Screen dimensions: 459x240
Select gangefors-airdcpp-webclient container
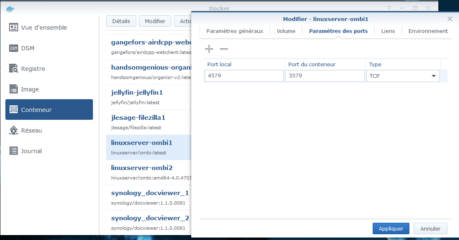tap(149, 47)
